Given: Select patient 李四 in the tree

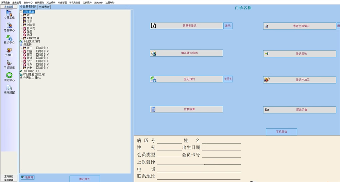Looking at the screenshot, I should tap(30, 18).
